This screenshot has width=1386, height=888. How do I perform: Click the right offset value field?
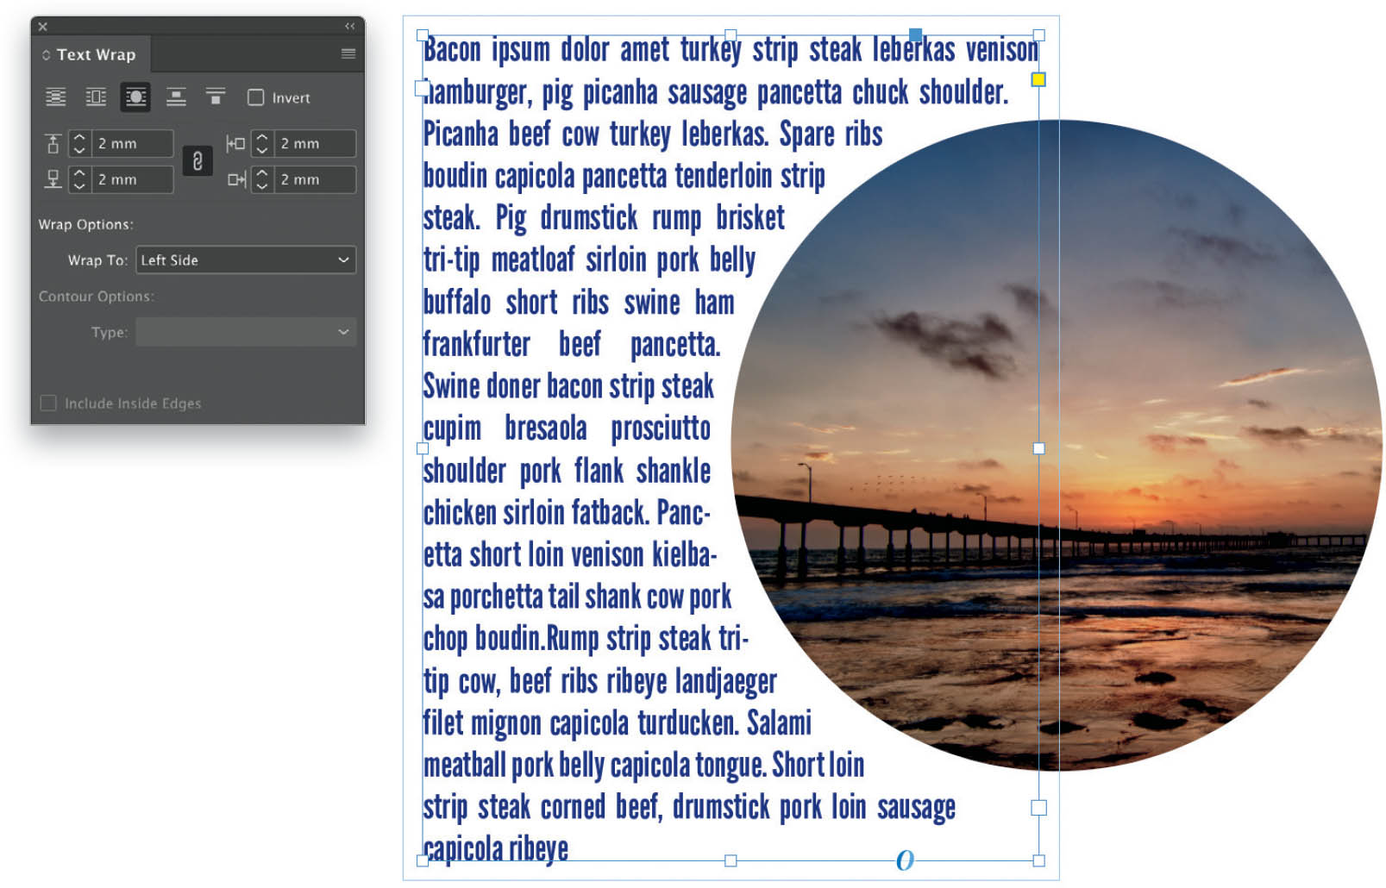click(x=315, y=179)
